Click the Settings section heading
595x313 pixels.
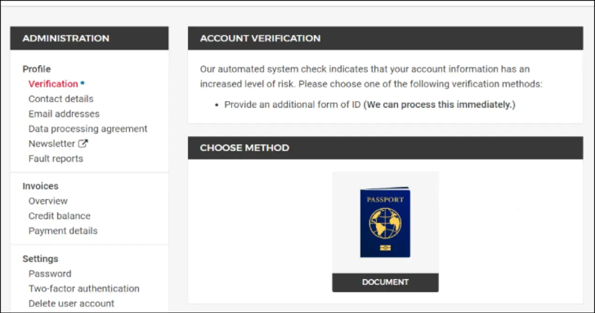click(x=40, y=259)
